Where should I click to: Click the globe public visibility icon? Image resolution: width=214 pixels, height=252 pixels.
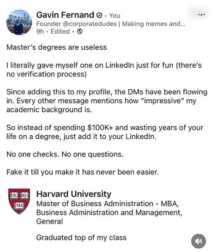pyautogui.click(x=80, y=31)
